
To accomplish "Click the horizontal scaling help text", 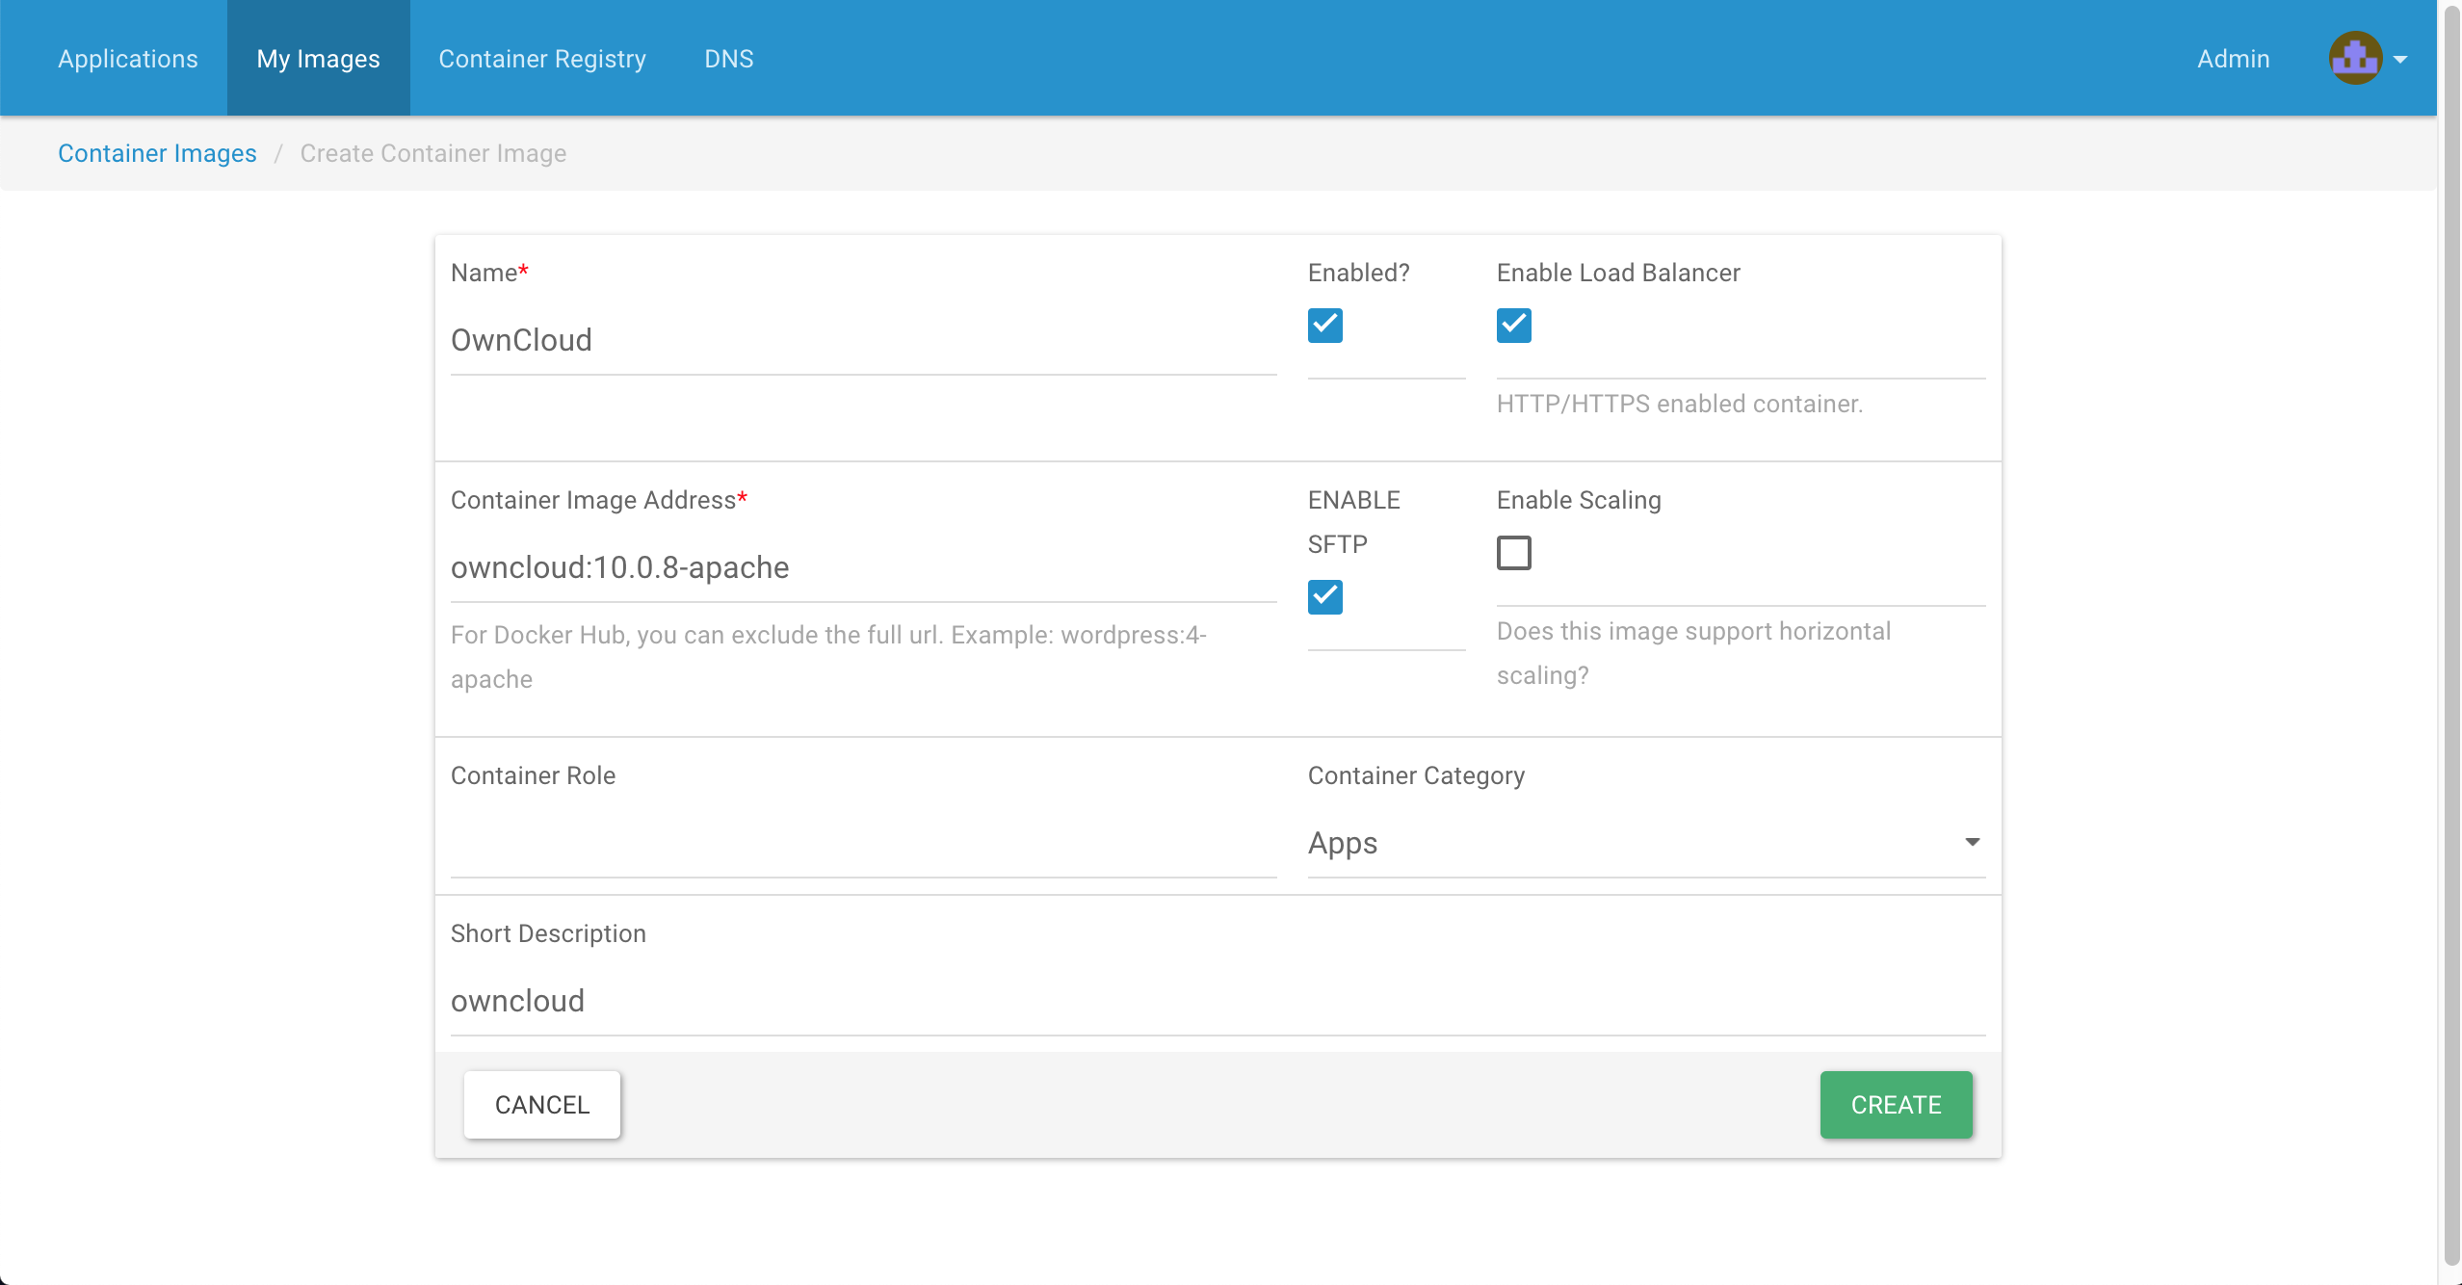I will pyautogui.click(x=1693, y=653).
